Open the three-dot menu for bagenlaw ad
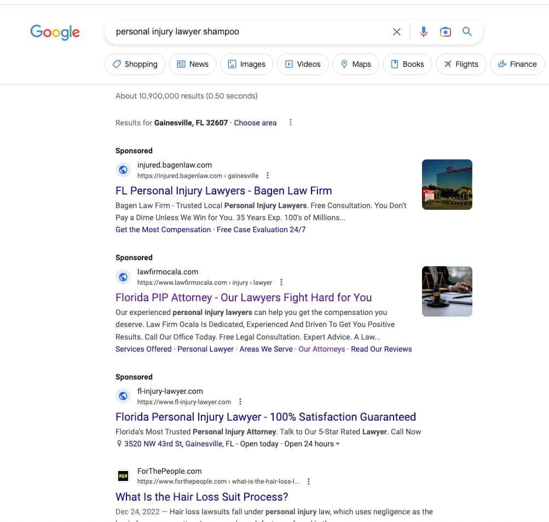This screenshot has width=549, height=522. [268, 175]
